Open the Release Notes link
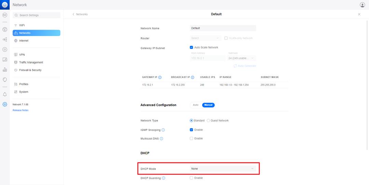 click(20, 110)
